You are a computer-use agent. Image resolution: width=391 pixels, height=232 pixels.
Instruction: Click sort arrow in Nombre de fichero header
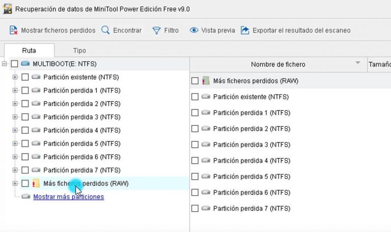pos(358,63)
